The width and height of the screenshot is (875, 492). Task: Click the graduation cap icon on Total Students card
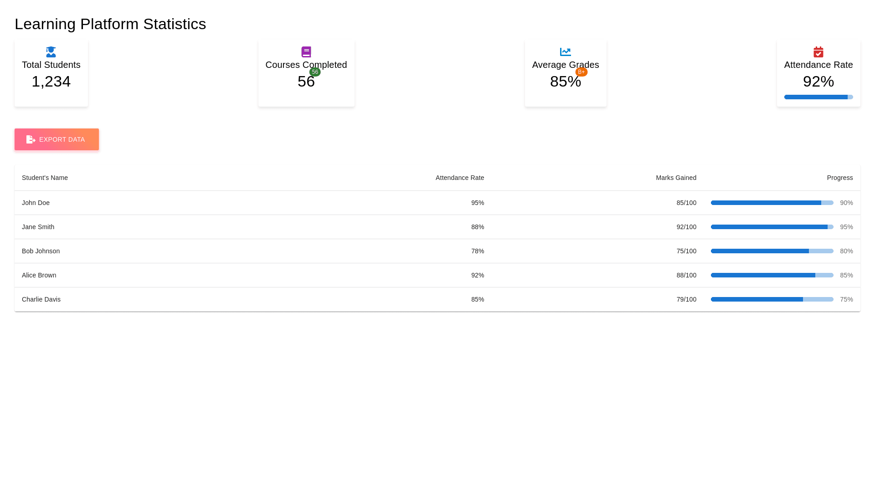[51, 52]
